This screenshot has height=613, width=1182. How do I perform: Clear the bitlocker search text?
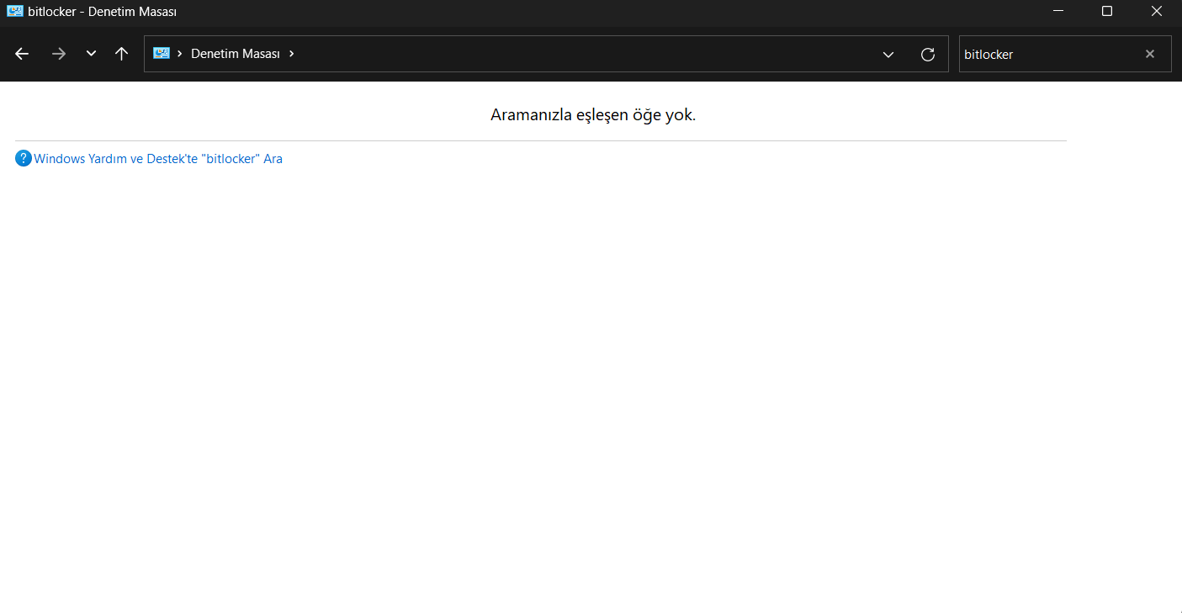click(x=1150, y=54)
